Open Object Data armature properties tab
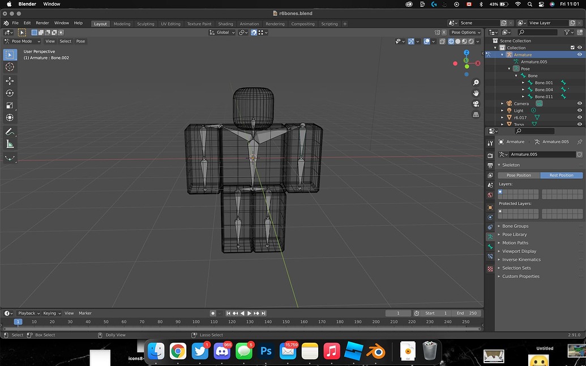This screenshot has width=586, height=366. [x=490, y=237]
